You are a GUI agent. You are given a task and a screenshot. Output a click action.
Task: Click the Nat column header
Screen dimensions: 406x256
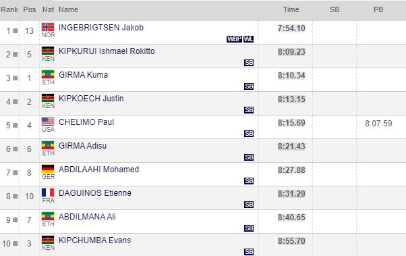48,9
